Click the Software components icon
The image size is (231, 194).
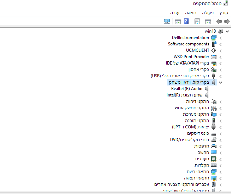(x=214, y=44)
